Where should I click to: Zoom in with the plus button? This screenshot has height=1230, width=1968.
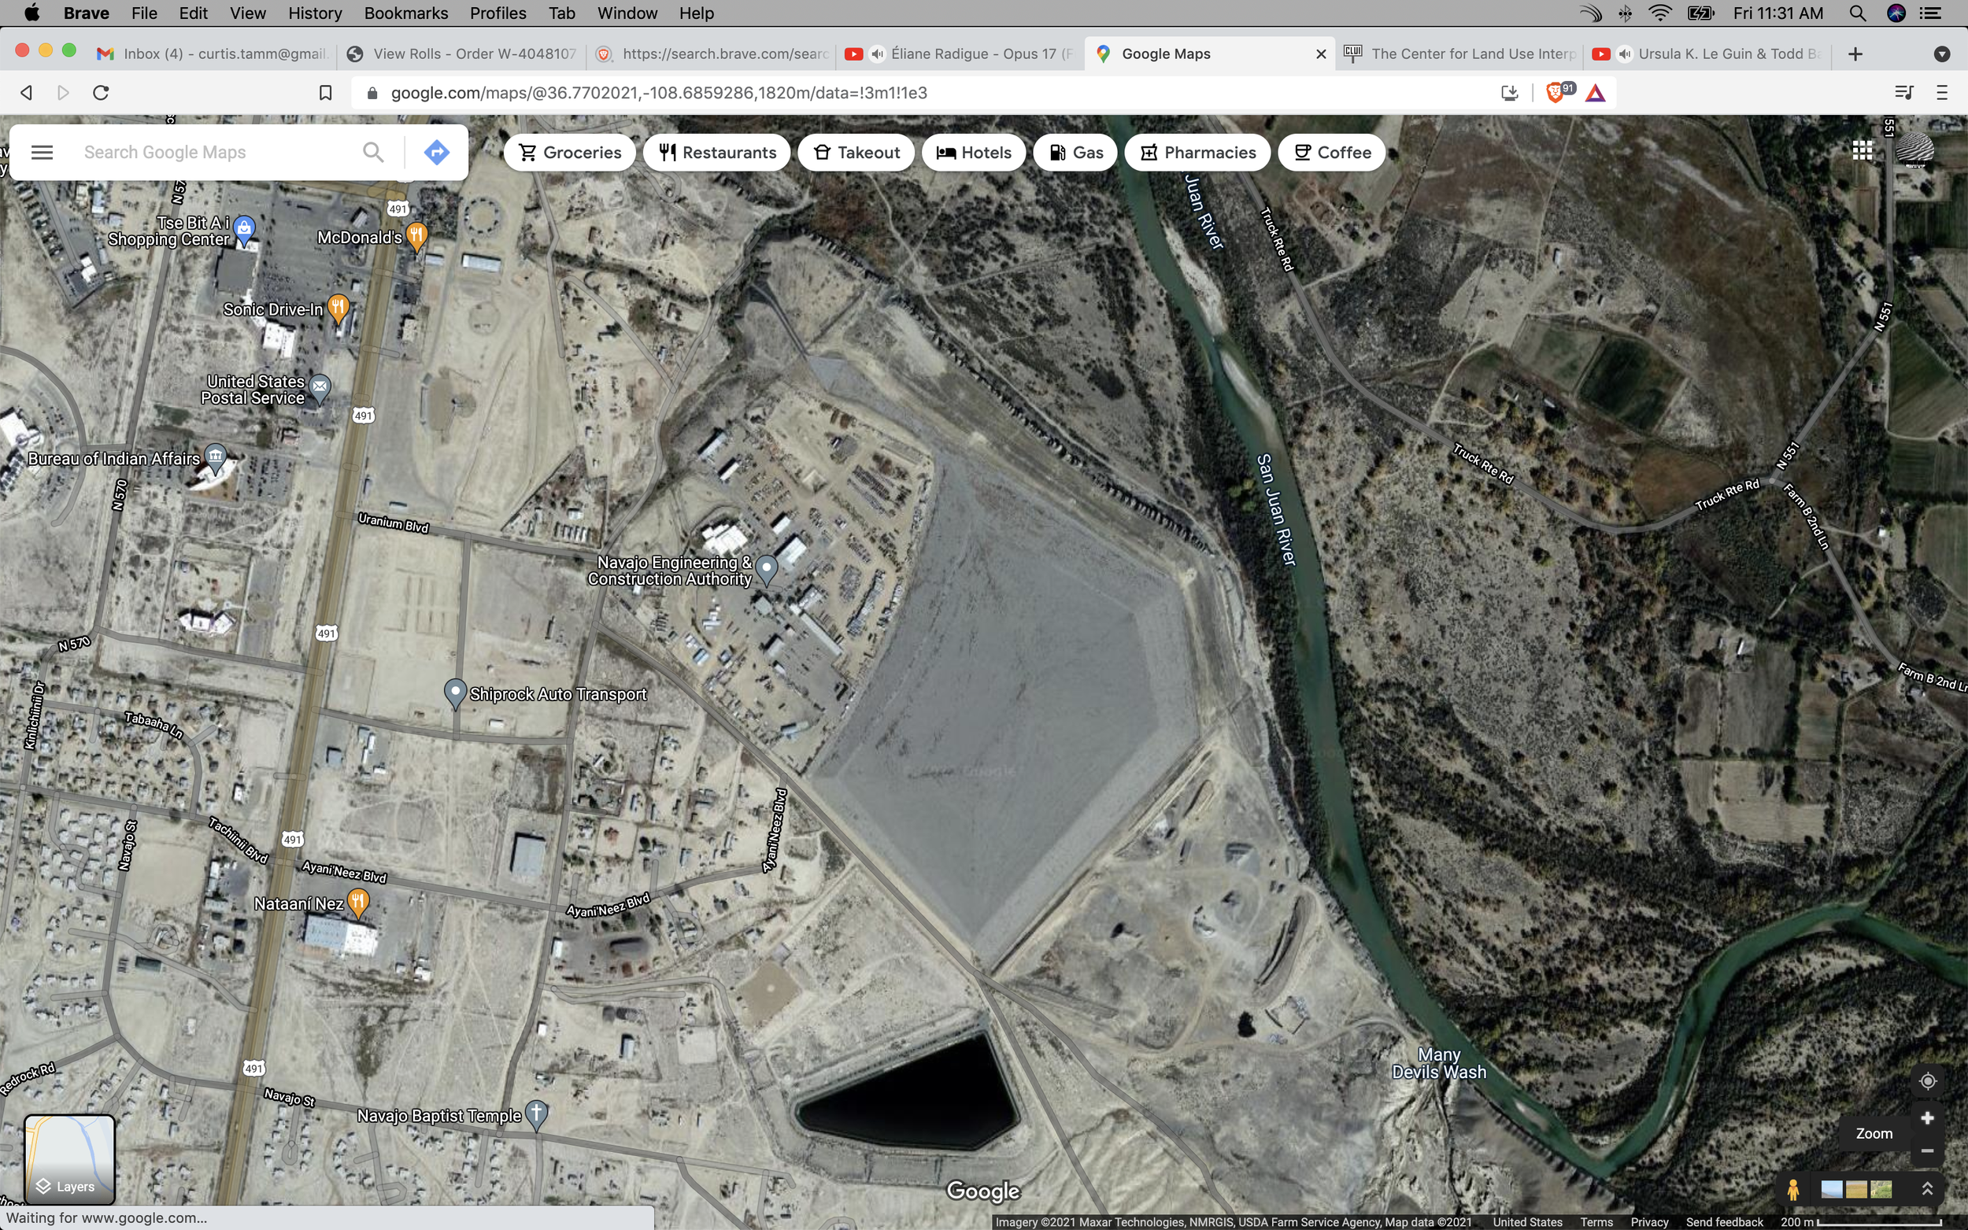(1926, 1118)
